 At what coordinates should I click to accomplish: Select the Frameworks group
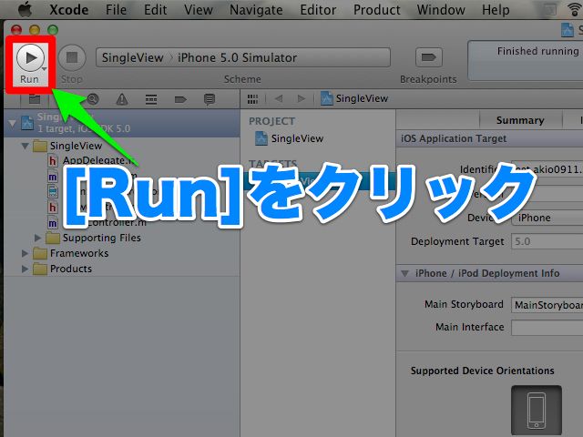click(x=79, y=253)
